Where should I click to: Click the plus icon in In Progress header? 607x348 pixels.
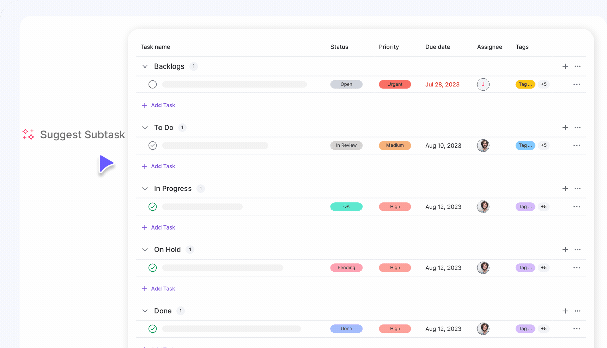click(x=565, y=189)
